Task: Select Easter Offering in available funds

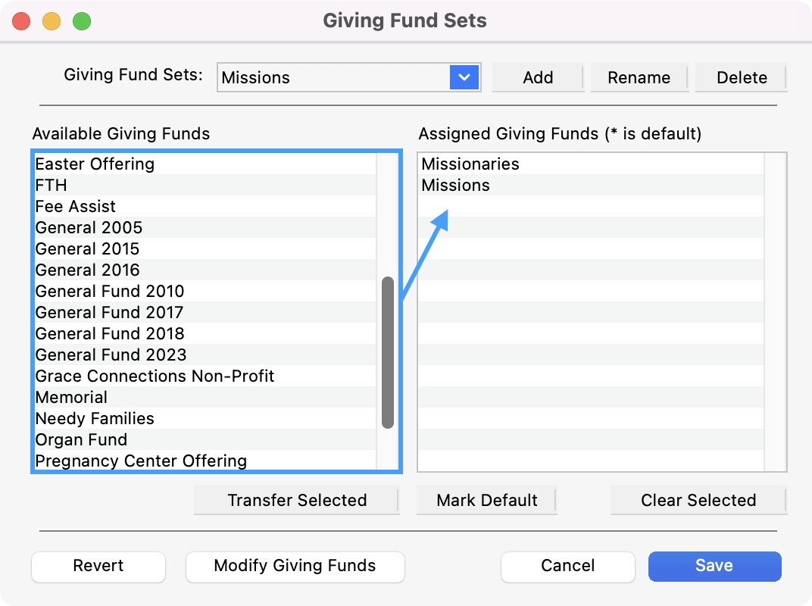Action: (95, 164)
